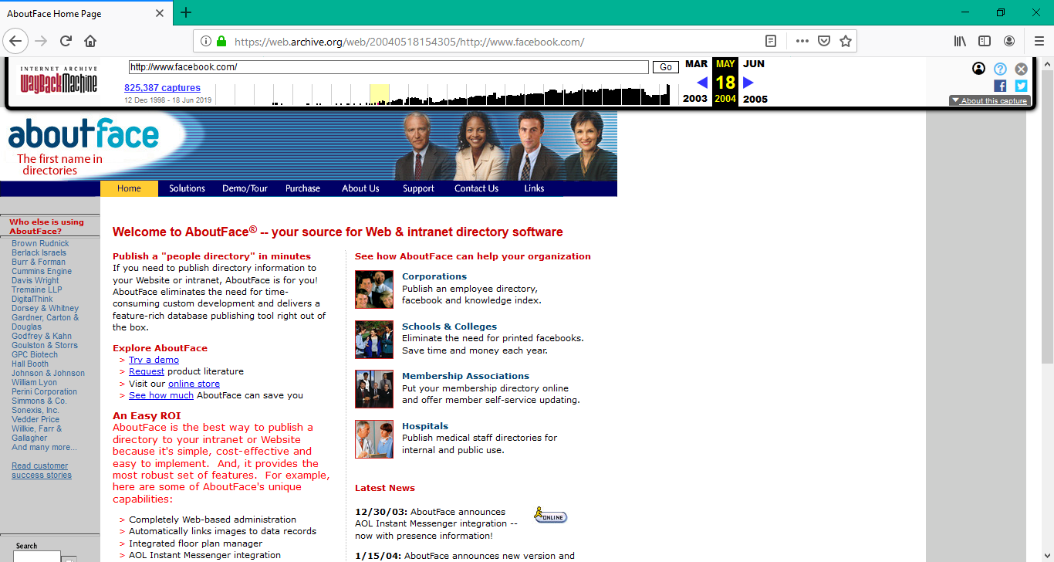Click the browser Reload page icon

point(66,41)
